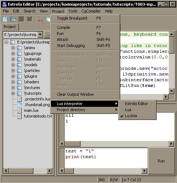Expand the \plugins tree node
The image size is (177, 183).
tap(13, 76)
